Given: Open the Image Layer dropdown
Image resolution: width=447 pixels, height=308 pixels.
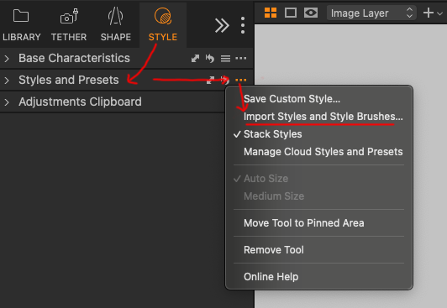Looking at the screenshot, I should (x=371, y=13).
